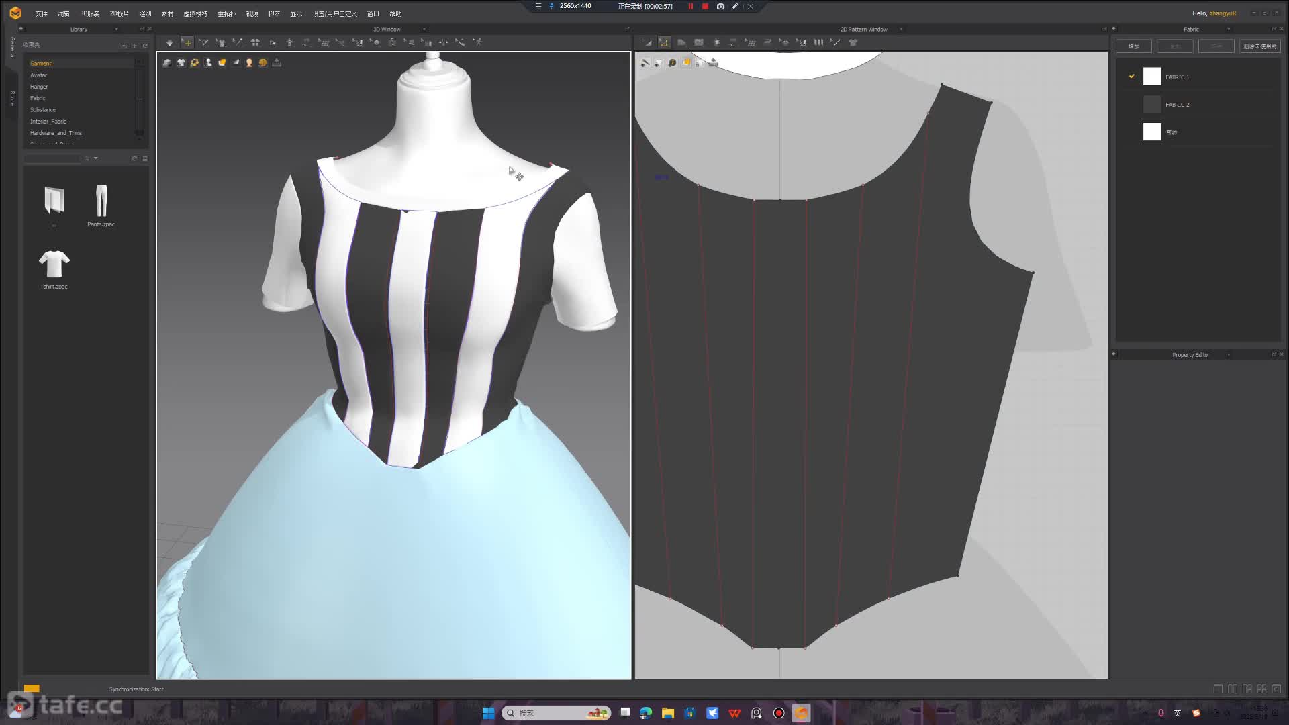
Task: Toggle texture surface orange icon in 3D view
Action: 222,63
